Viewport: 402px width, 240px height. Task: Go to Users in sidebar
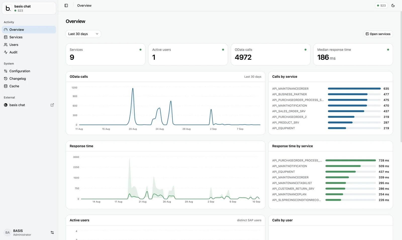click(29, 45)
